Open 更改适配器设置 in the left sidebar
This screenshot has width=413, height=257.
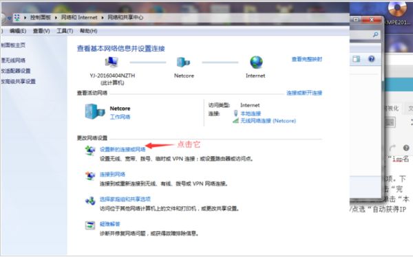pos(16,71)
